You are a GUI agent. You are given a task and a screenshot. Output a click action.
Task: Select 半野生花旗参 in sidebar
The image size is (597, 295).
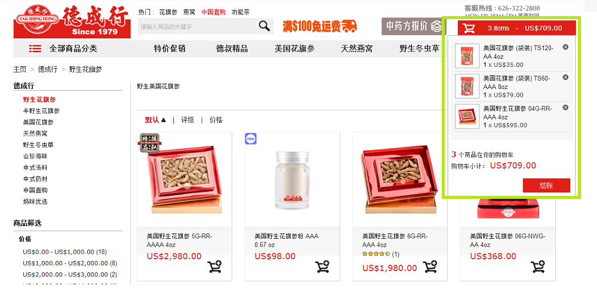pos(41,110)
